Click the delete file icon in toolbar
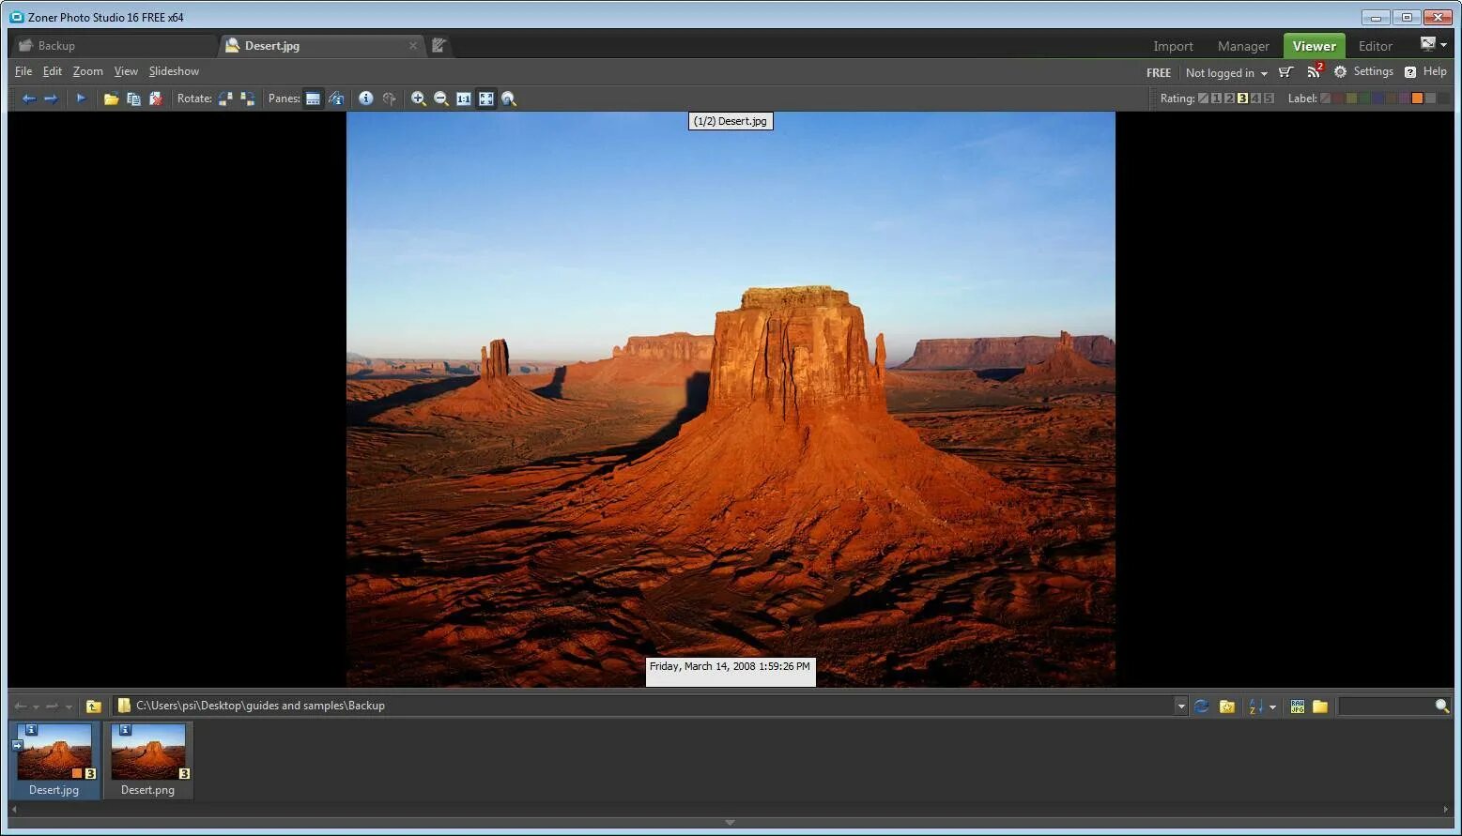Image resolution: width=1462 pixels, height=836 pixels. [x=156, y=99]
